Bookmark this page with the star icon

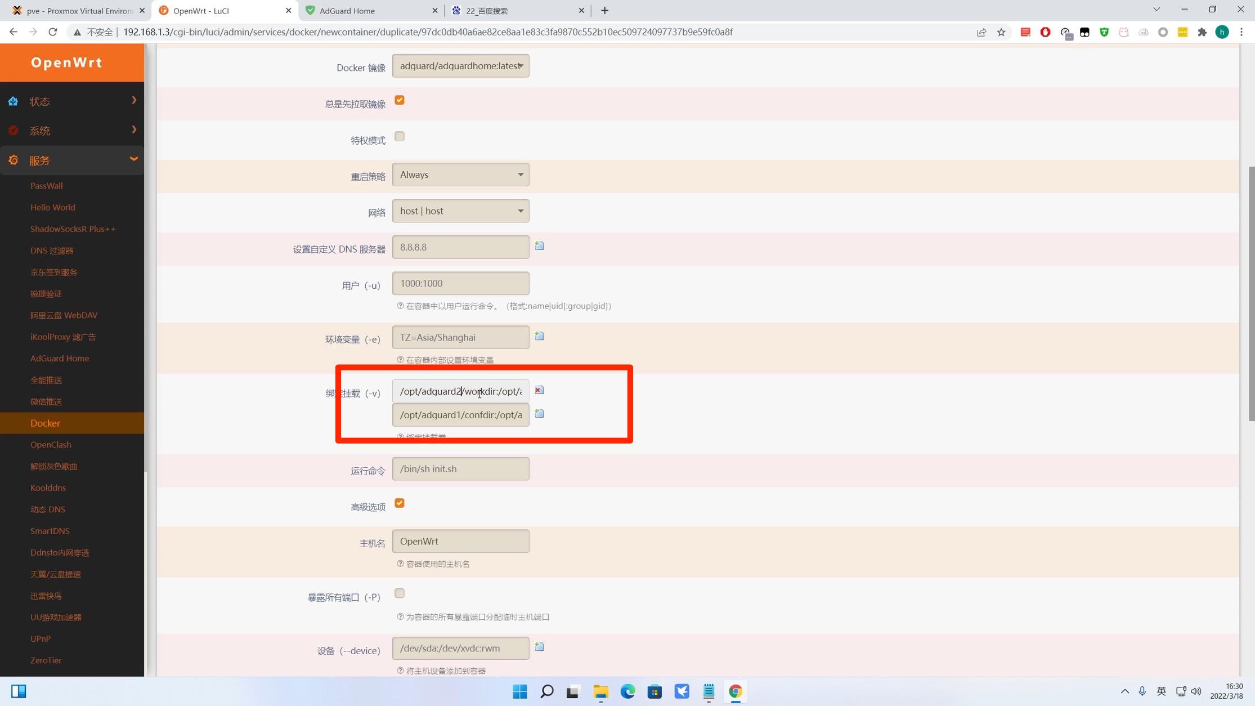(x=1002, y=32)
